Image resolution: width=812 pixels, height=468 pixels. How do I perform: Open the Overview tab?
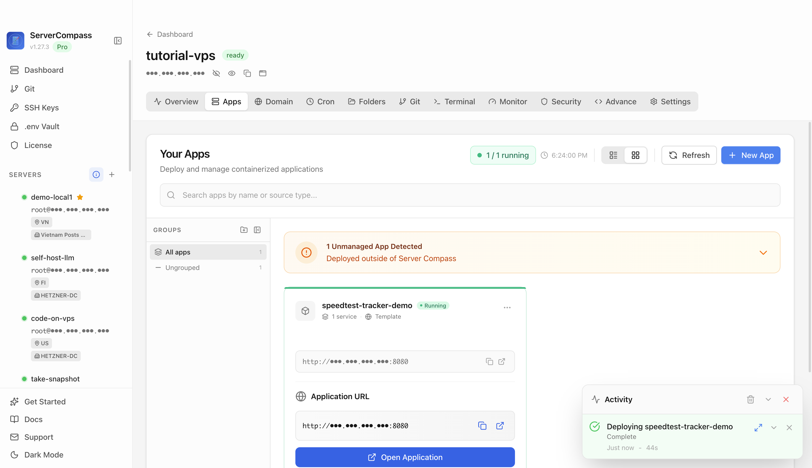coord(176,102)
